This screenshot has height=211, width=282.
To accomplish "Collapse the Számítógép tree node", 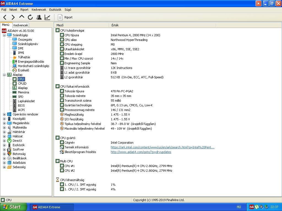I will 4,35.
